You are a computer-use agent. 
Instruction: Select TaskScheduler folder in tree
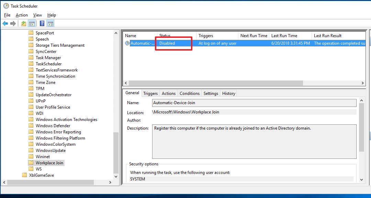(x=49, y=64)
